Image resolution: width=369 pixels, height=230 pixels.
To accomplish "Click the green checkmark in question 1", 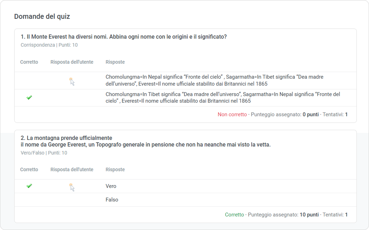I will (x=29, y=98).
